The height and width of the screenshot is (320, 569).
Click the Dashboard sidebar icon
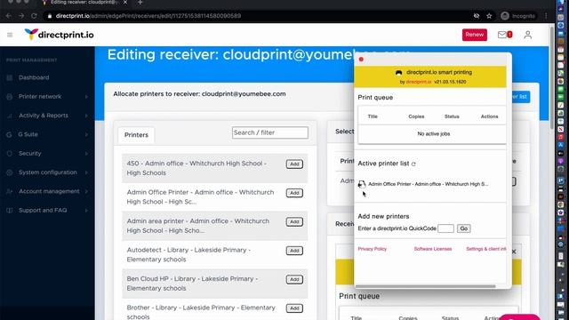coord(10,77)
